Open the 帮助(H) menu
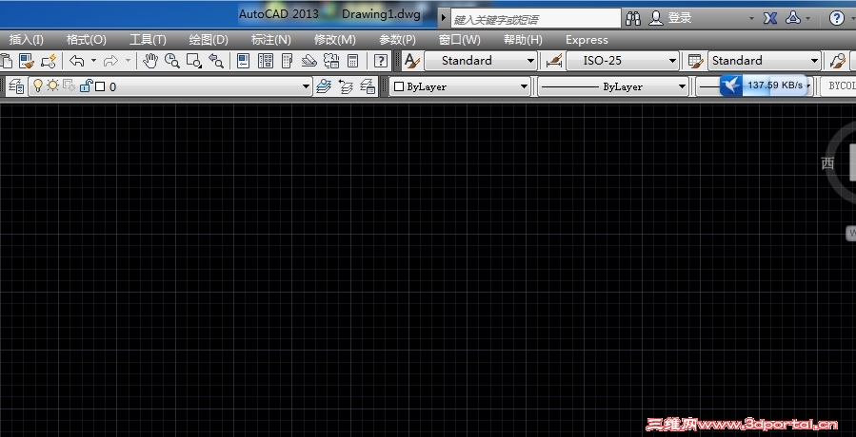The width and height of the screenshot is (856, 437). 523,40
